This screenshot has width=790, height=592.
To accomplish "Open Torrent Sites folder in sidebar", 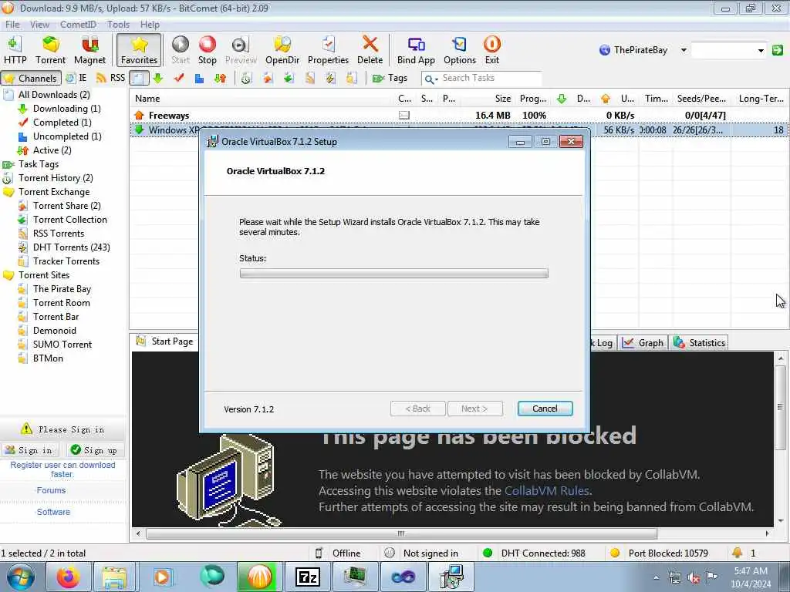I will point(44,275).
